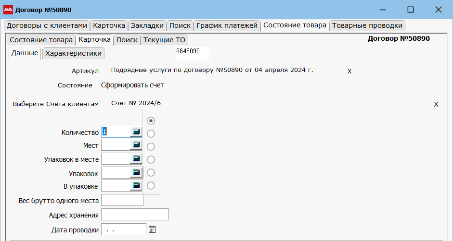Open the Текущие ТО tab
The height and width of the screenshot is (241, 453).
coord(164,40)
